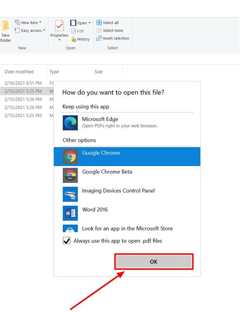Click the History ribbon icon
Screen dimensions: 240x312
point(74,39)
